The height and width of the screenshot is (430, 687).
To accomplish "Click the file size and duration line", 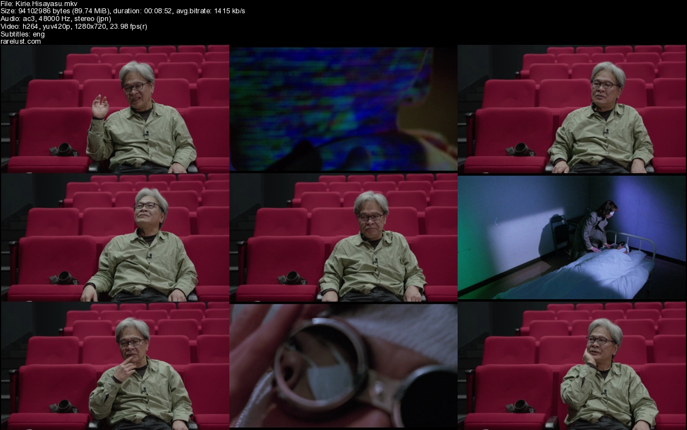I will click(122, 11).
